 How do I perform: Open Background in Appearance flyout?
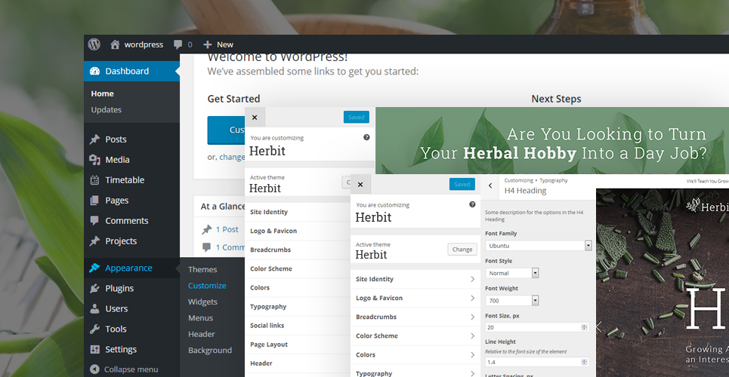click(x=210, y=351)
